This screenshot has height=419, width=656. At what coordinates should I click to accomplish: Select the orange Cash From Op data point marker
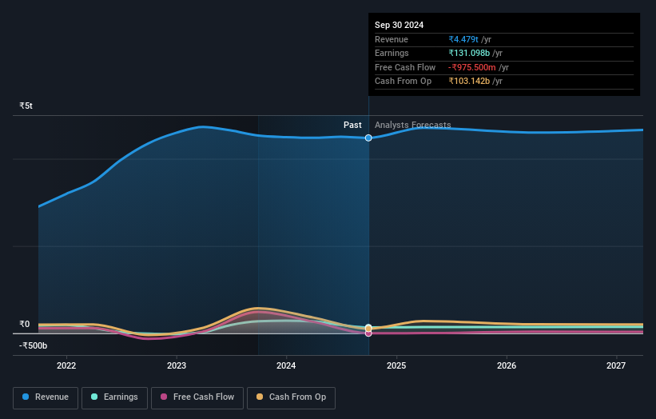point(368,329)
